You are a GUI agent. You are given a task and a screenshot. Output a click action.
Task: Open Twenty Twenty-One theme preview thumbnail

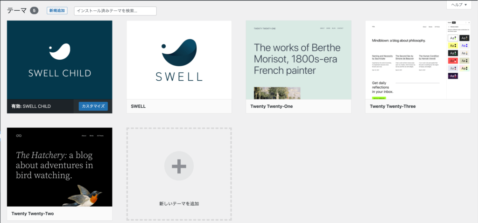[x=298, y=60]
